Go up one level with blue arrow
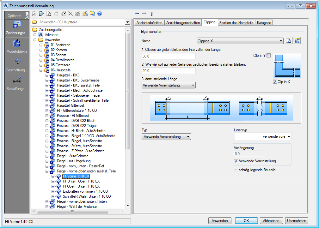This screenshot has height=228, width=319. tap(151, 14)
